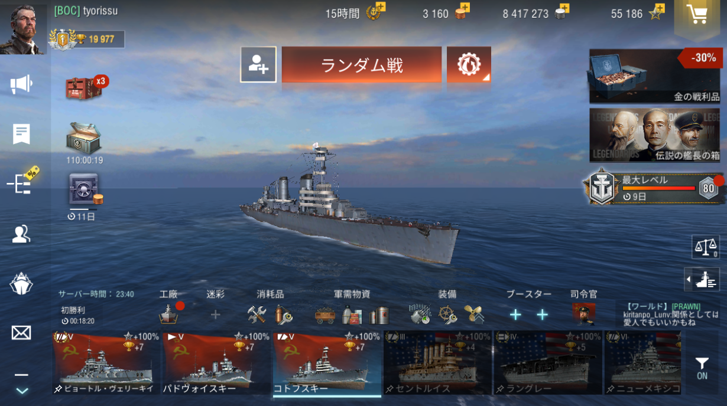Viewport: 727px width, 406px height.
Task: Open the news megaphone icon
Action: click(21, 84)
